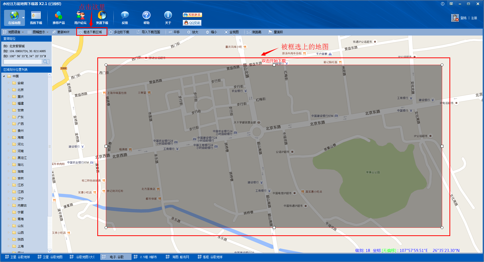Switch to 海图.船讯网 map tab
The image size is (484, 262).
click(x=178, y=257)
